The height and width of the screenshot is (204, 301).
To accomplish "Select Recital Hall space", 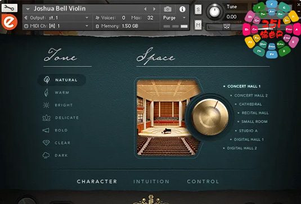I will 255,113.
